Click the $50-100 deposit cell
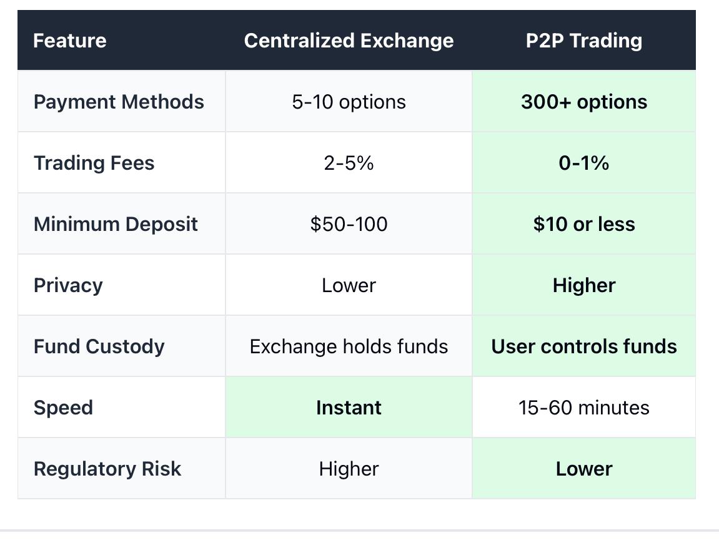The height and width of the screenshot is (548, 719). coord(349,224)
